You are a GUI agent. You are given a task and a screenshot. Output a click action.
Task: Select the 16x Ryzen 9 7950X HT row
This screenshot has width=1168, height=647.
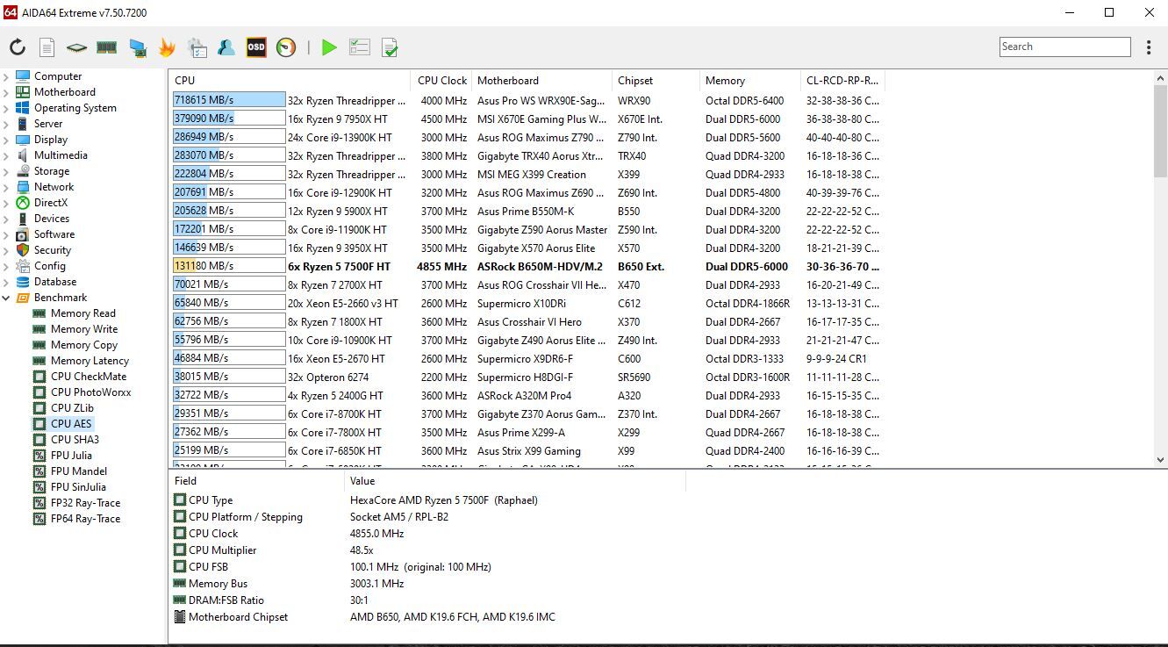point(527,119)
